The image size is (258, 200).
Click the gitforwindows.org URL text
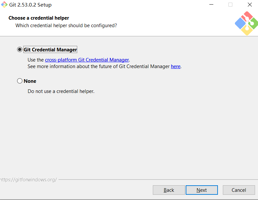[x=28, y=180]
